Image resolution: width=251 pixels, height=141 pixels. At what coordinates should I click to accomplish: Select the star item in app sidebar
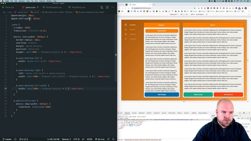click(130, 30)
